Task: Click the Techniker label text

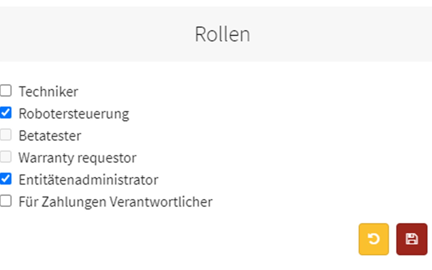Action: click(x=48, y=92)
